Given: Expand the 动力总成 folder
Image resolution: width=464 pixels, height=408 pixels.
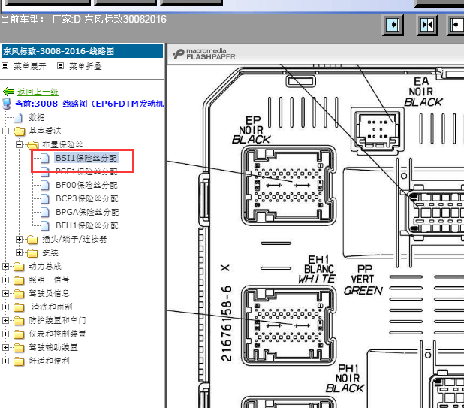Looking at the screenshot, I should coord(5,266).
